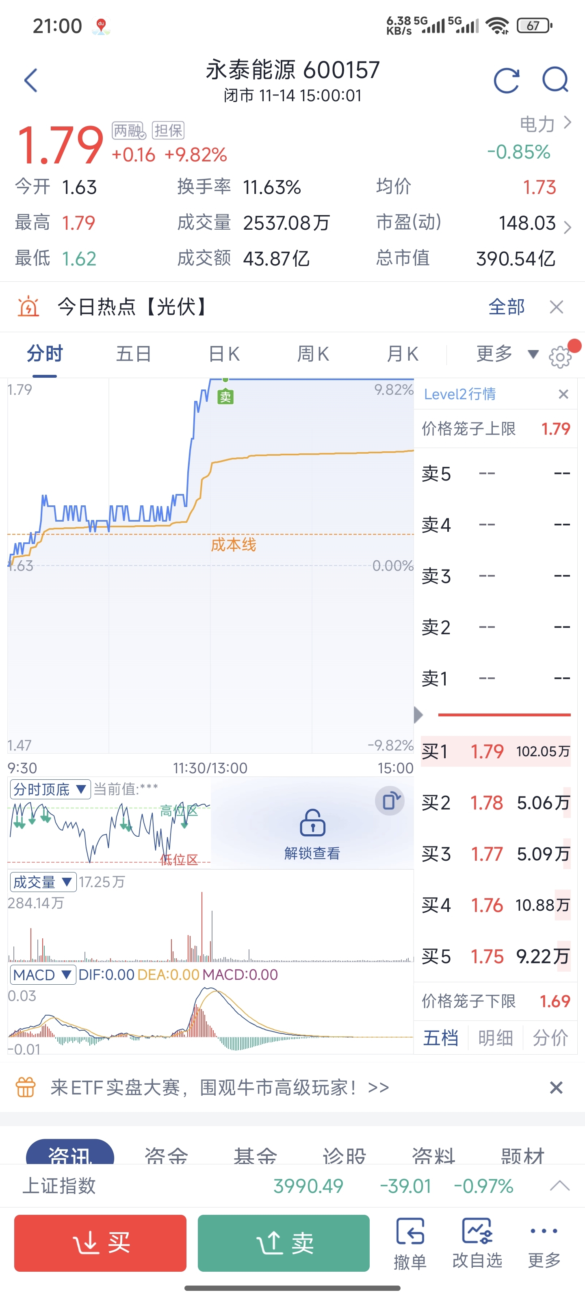The image size is (585, 1301).
Task: Open the search magnifier icon
Action: click(555, 80)
